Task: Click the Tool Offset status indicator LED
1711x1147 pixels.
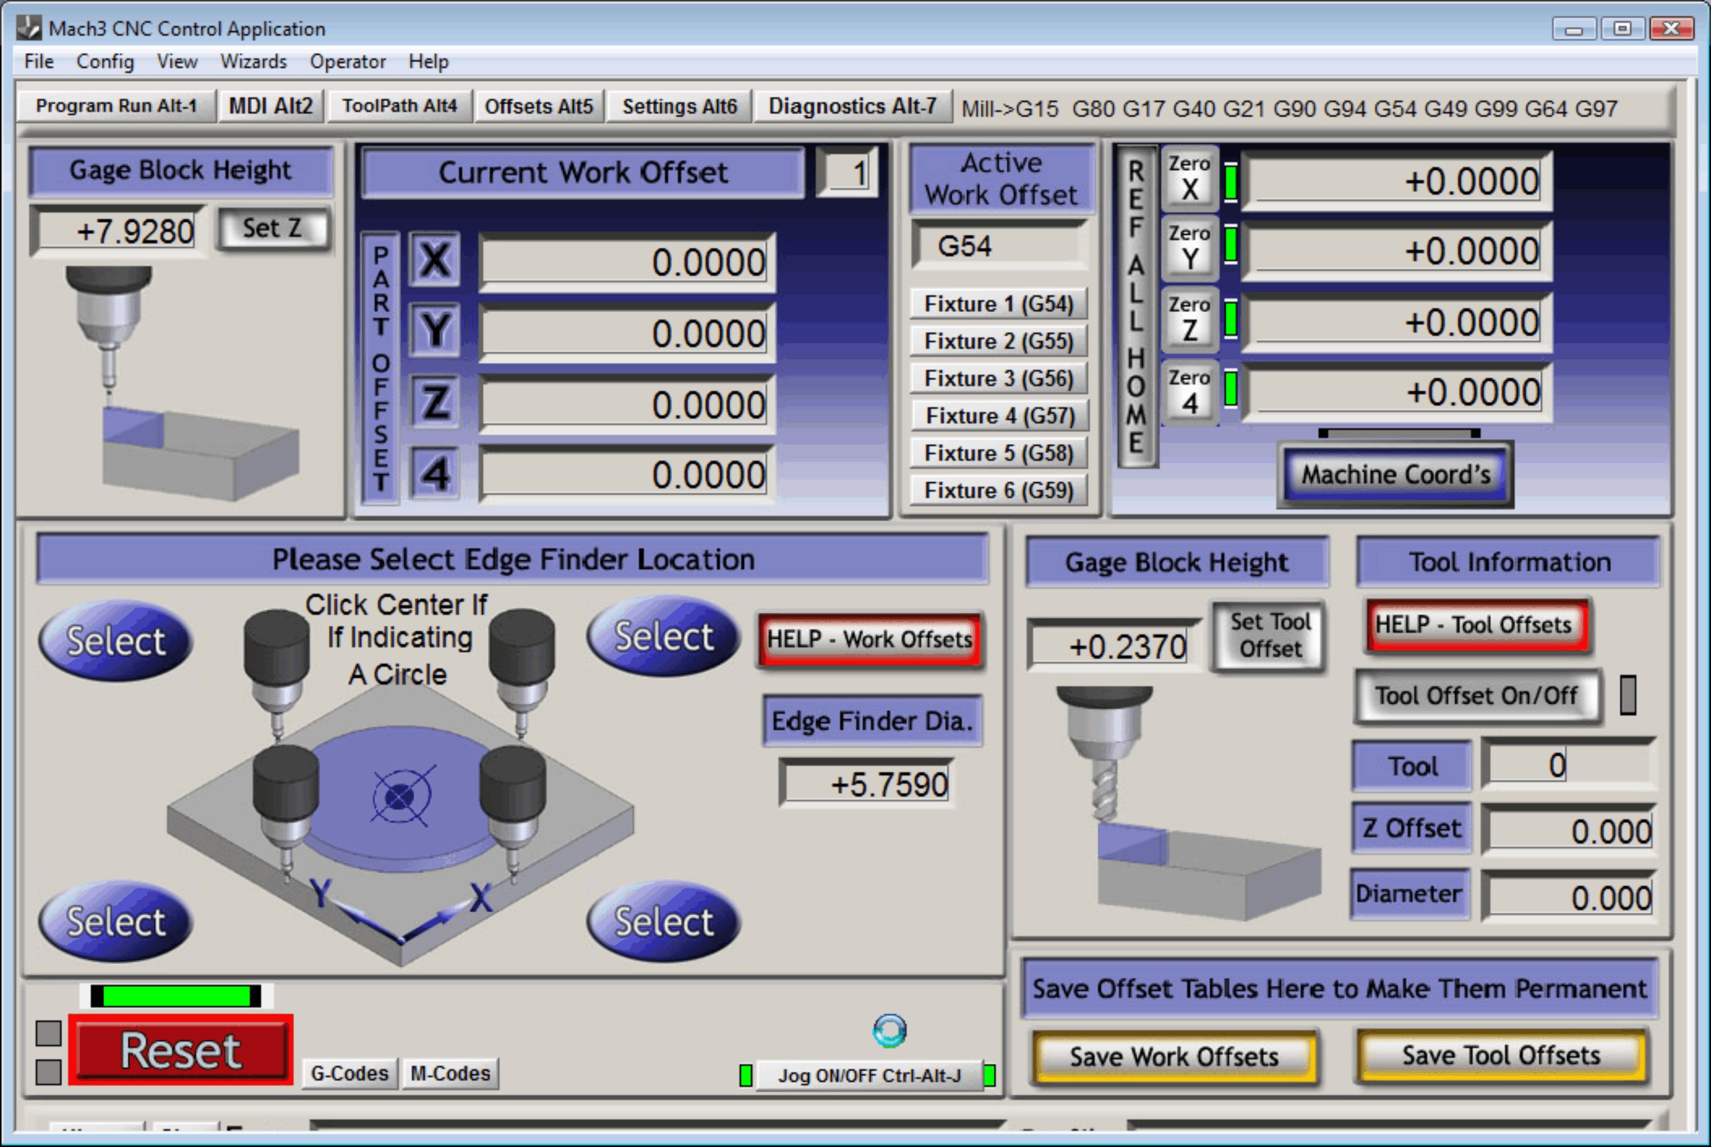Action: pos(1628,695)
